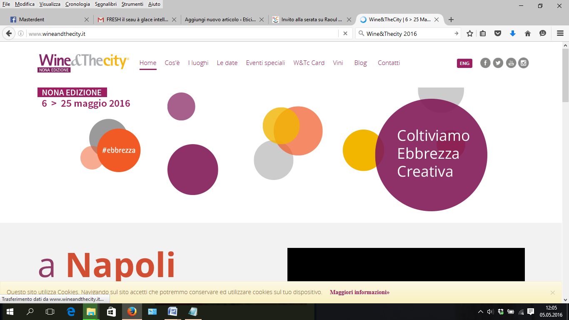Image resolution: width=569 pixels, height=320 pixels.
Task: Click the Pocket save icon
Action: (x=498, y=34)
